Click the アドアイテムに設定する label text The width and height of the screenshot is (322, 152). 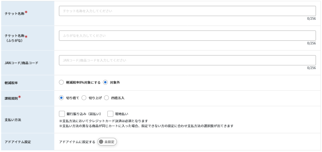pyautogui.click(x=77, y=142)
